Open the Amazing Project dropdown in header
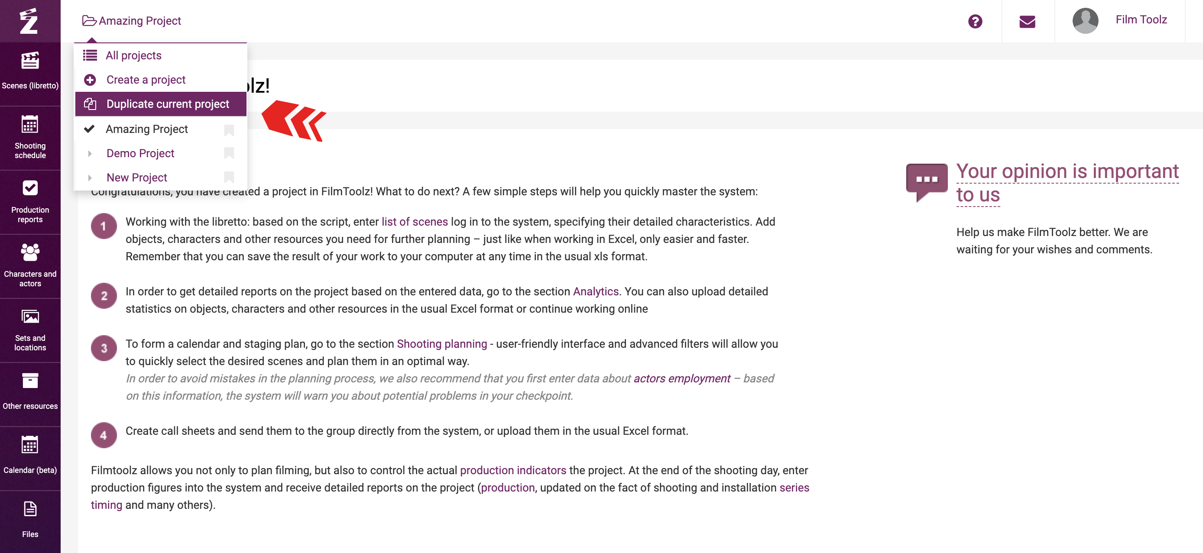Image resolution: width=1203 pixels, height=553 pixels. pos(132,21)
